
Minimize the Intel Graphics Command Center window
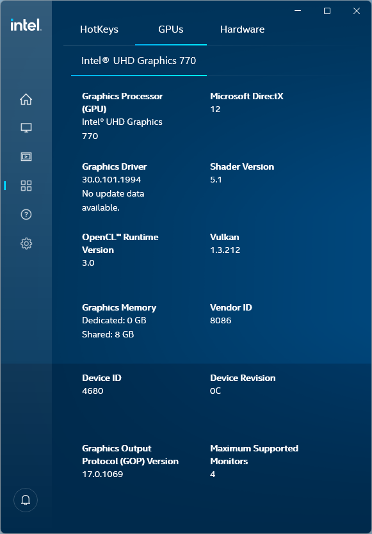297,11
